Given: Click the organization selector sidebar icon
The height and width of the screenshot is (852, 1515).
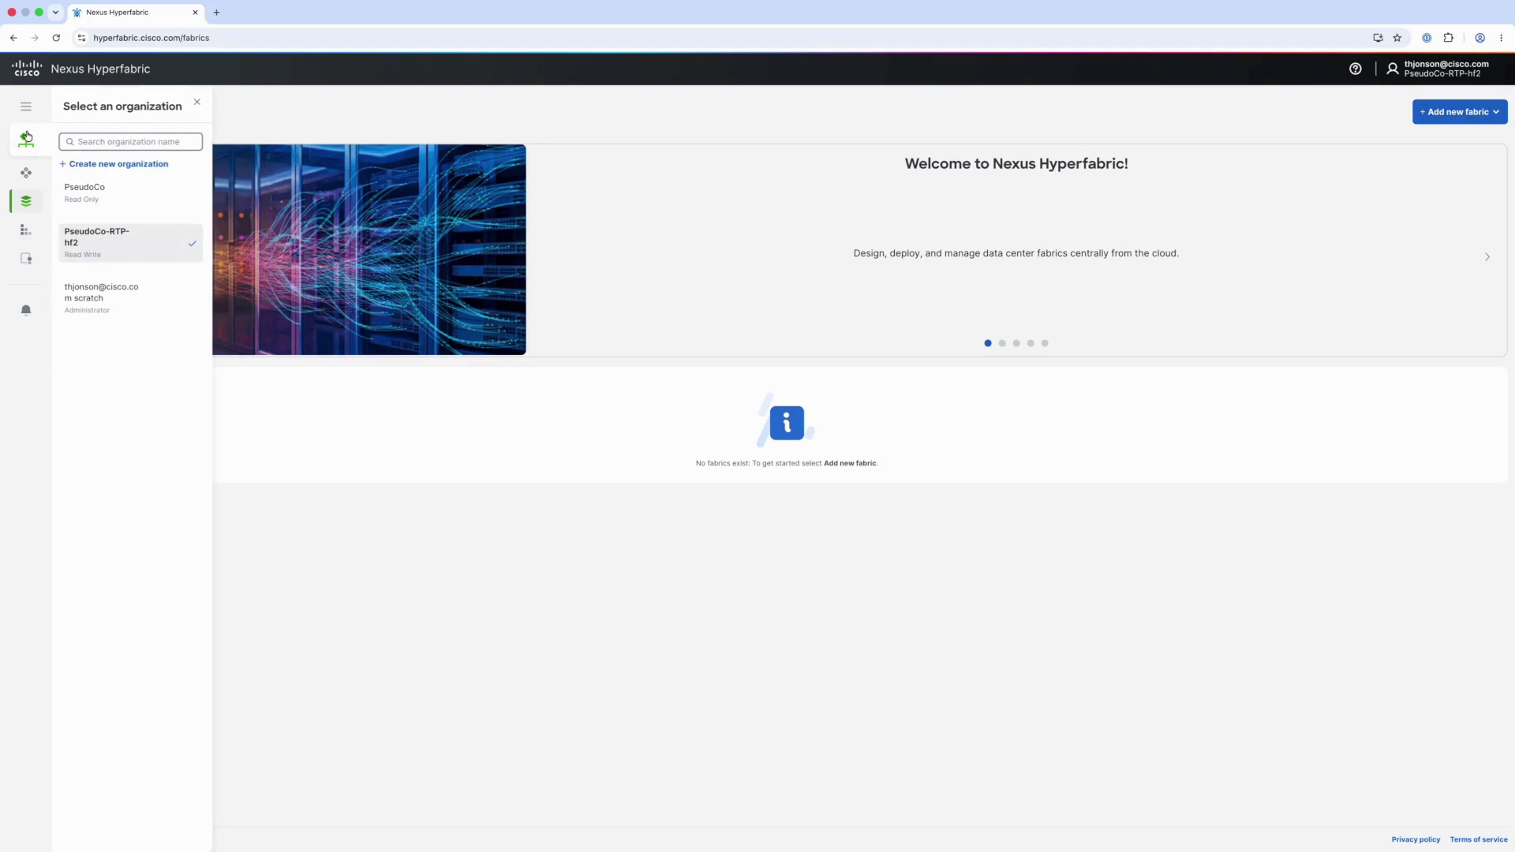Looking at the screenshot, I should [x=26, y=140].
